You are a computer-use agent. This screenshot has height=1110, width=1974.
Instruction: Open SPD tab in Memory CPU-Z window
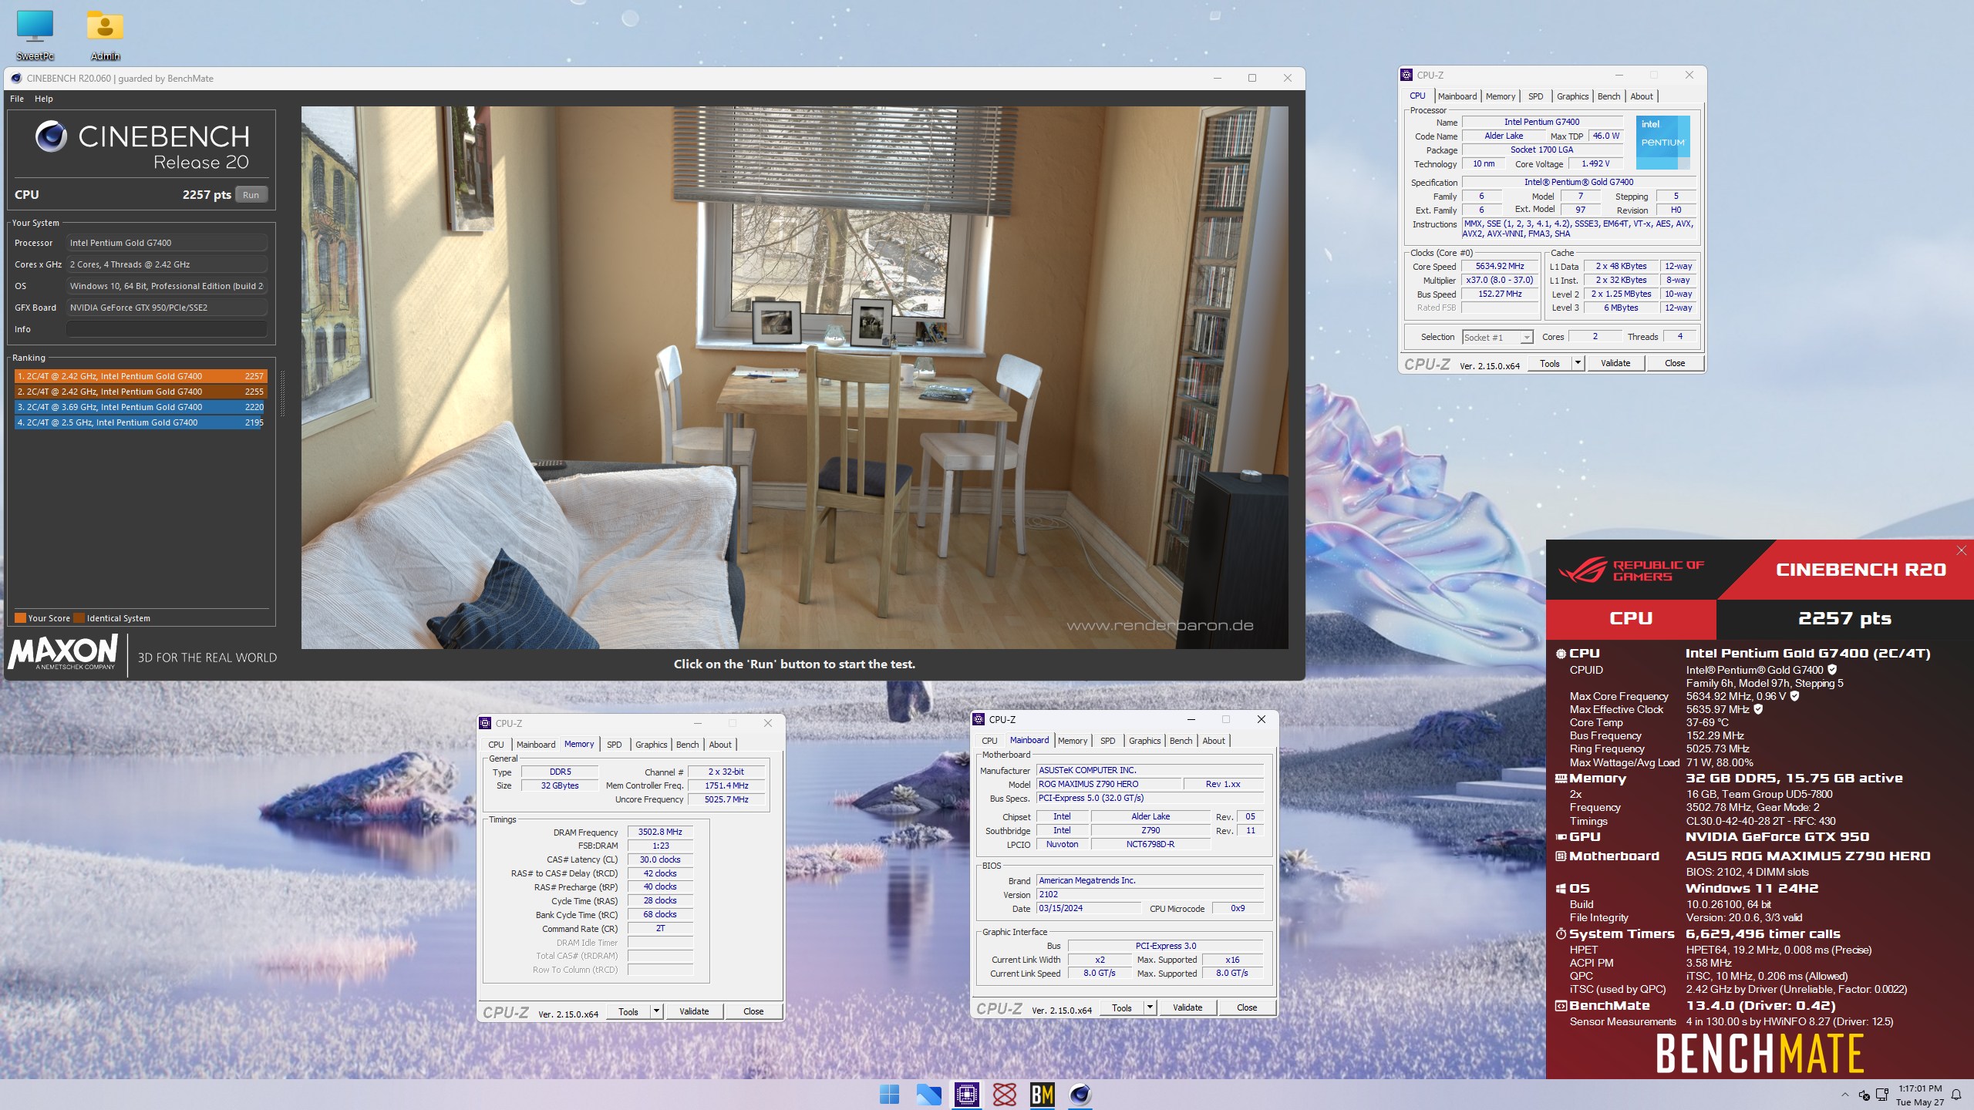click(x=614, y=745)
